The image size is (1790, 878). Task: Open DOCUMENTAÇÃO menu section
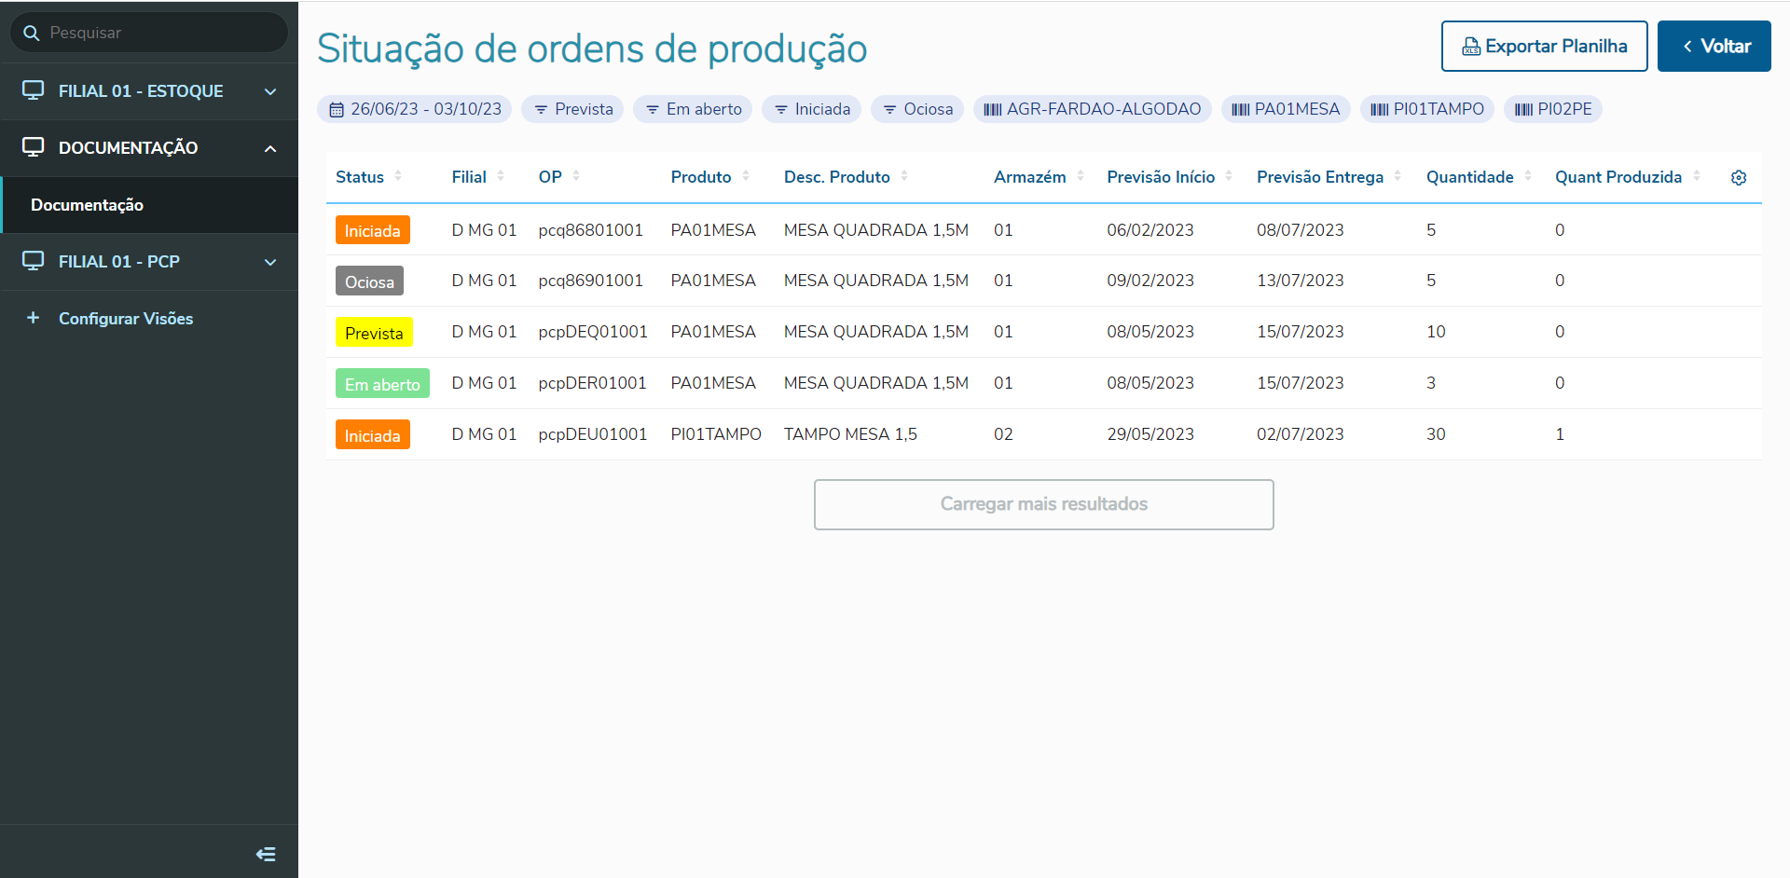149,148
